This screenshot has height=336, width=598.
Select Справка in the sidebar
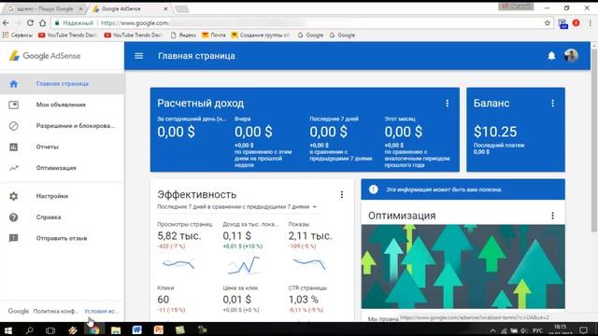(62, 217)
